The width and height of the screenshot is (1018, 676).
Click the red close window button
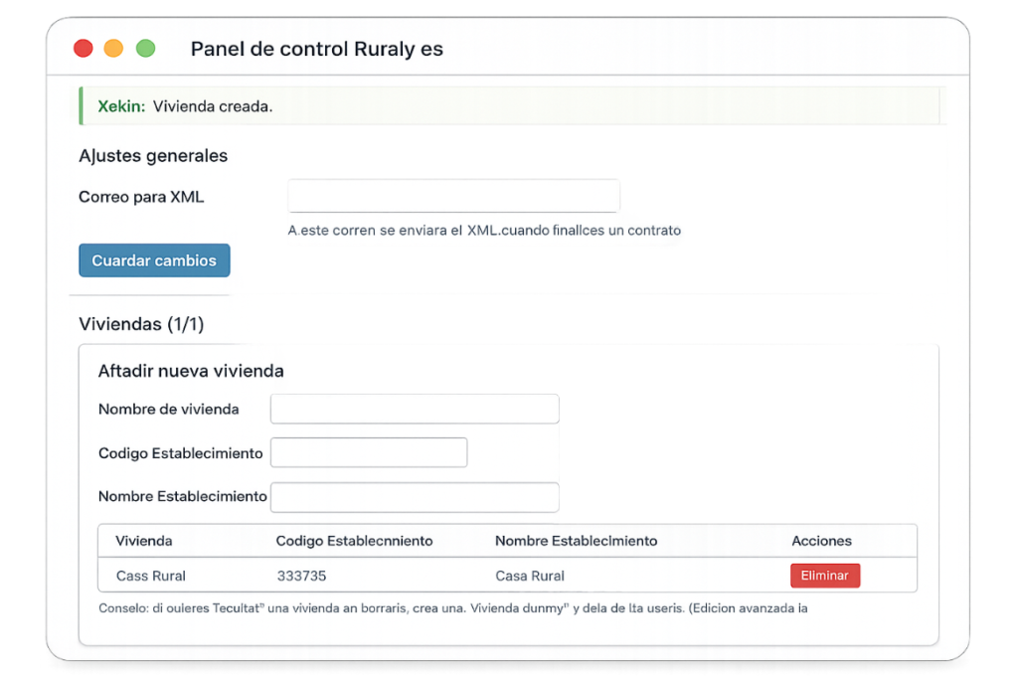84,48
